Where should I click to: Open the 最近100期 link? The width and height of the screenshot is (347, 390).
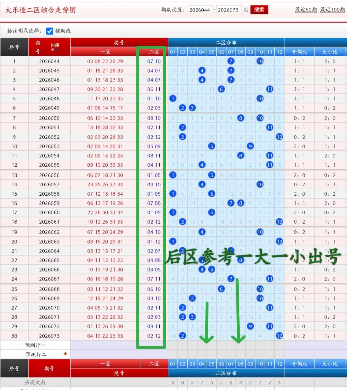[333, 10]
